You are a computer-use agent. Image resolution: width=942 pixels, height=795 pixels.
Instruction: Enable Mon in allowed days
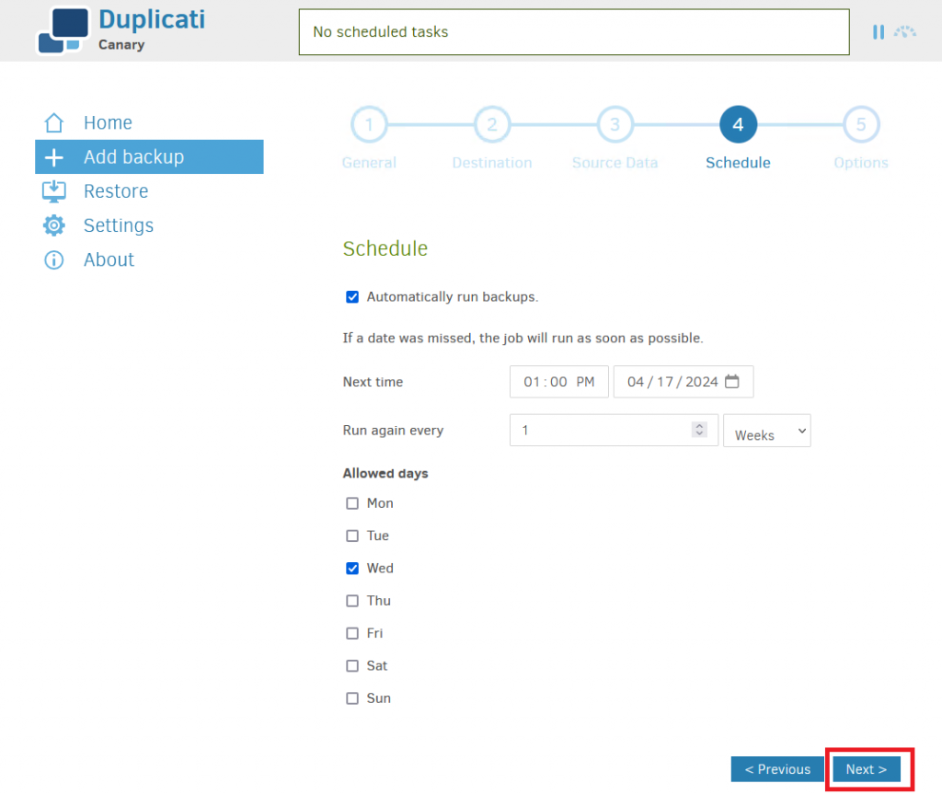point(352,503)
